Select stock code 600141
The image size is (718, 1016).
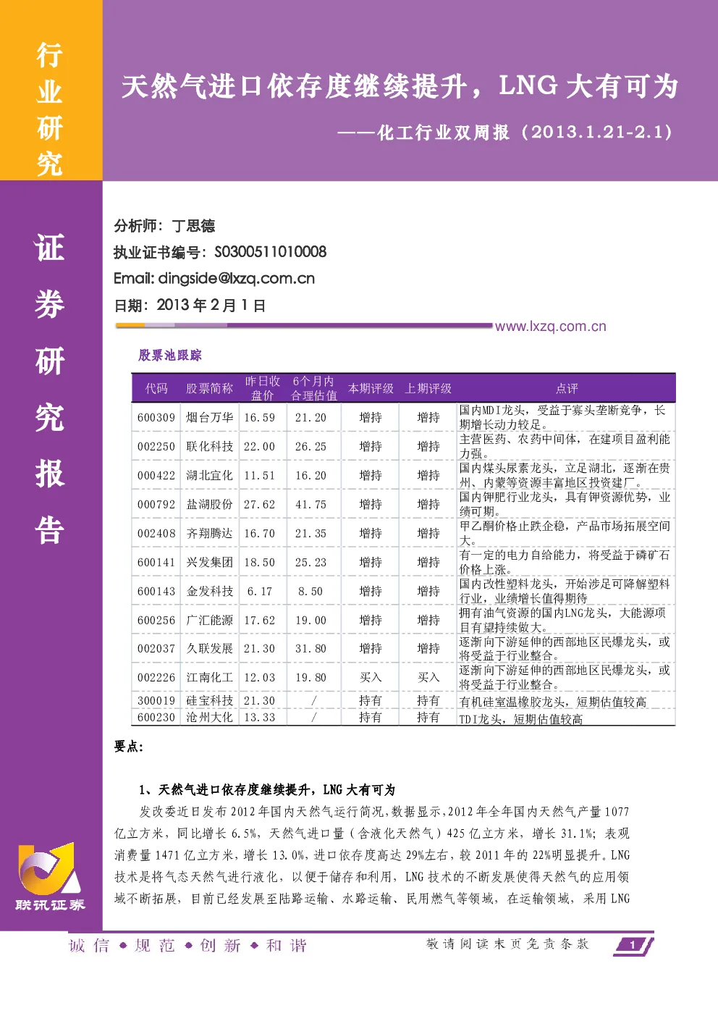click(x=156, y=562)
